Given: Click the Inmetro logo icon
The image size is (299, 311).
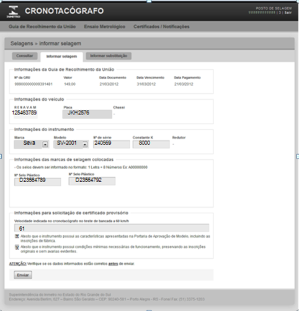Looking at the screenshot, I should (14, 12).
